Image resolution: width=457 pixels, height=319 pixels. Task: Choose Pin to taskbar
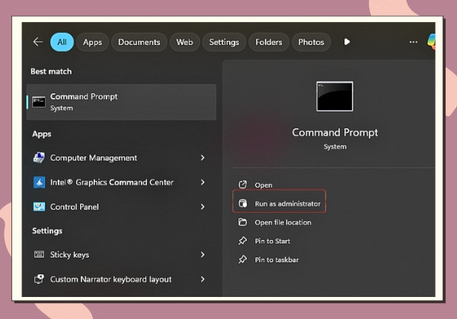click(x=276, y=260)
